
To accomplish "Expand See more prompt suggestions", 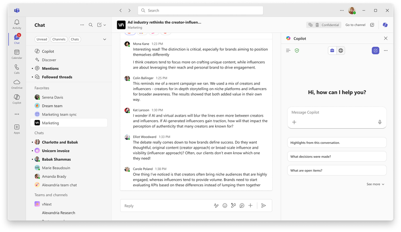I will click(375, 184).
